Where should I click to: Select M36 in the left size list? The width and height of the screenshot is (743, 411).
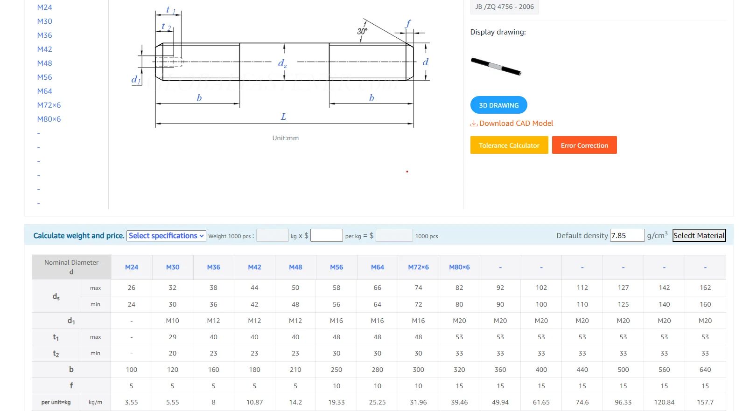coord(45,35)
